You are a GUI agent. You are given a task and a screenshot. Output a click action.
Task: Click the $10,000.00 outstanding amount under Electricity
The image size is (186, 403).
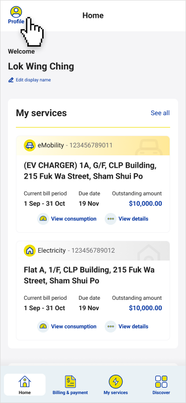(145, 308)
